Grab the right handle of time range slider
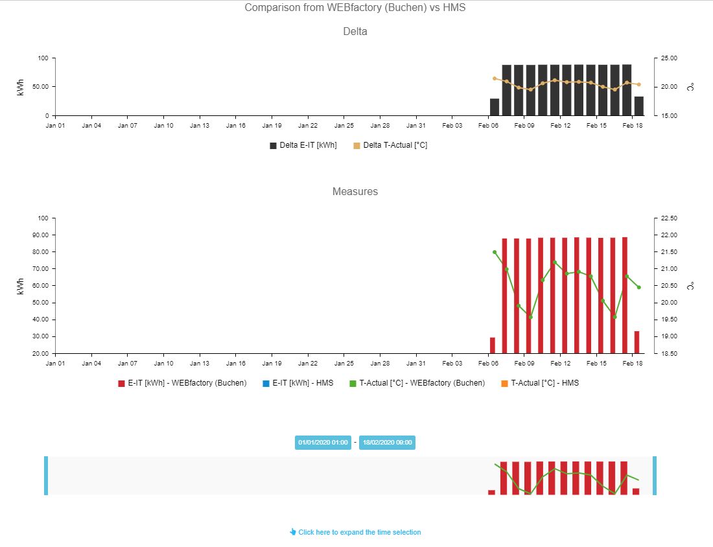This screenshot has height=547, width=713. point(655,476)
